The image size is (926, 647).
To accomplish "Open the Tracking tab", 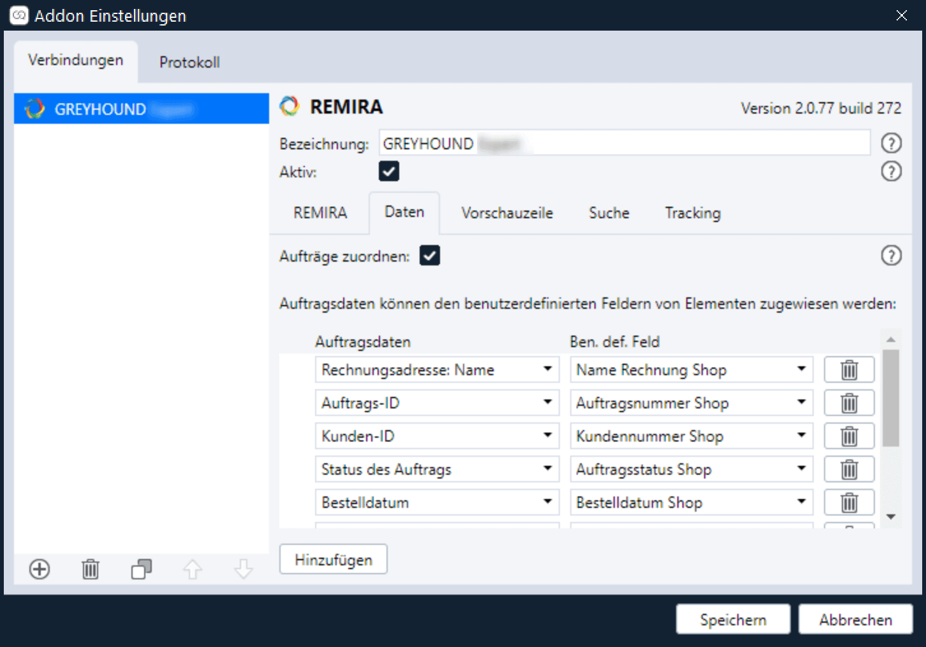I will 693,212.
